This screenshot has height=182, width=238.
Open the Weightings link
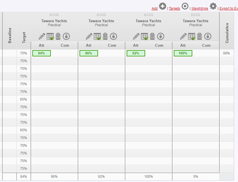(x=199, y=9)
